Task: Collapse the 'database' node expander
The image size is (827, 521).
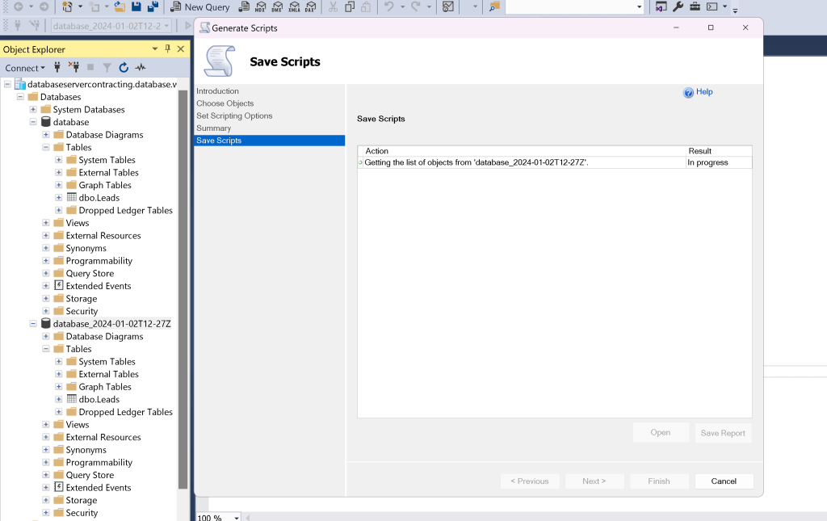Action: point(32,122)
